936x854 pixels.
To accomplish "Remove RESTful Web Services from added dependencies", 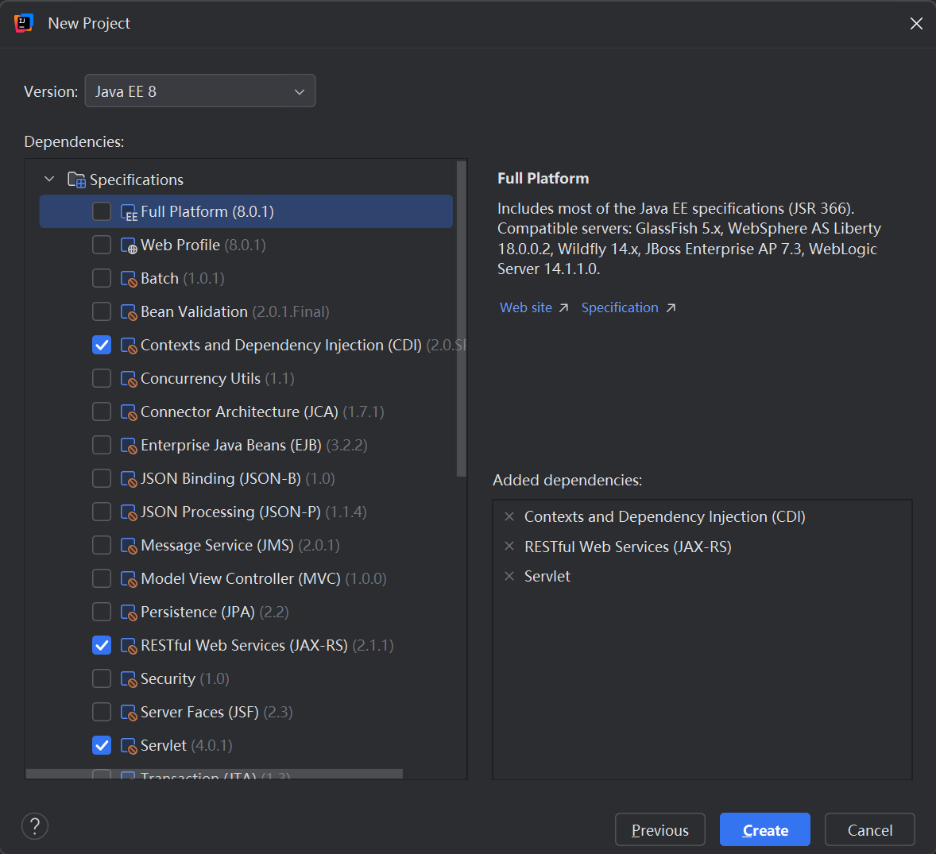I will pyautogui.click(x=509, y=546).
